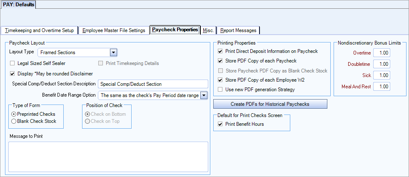This screenshot has width=409, height=177.
Task: Choose the Preprinted Checks form type
Action: 14,114
